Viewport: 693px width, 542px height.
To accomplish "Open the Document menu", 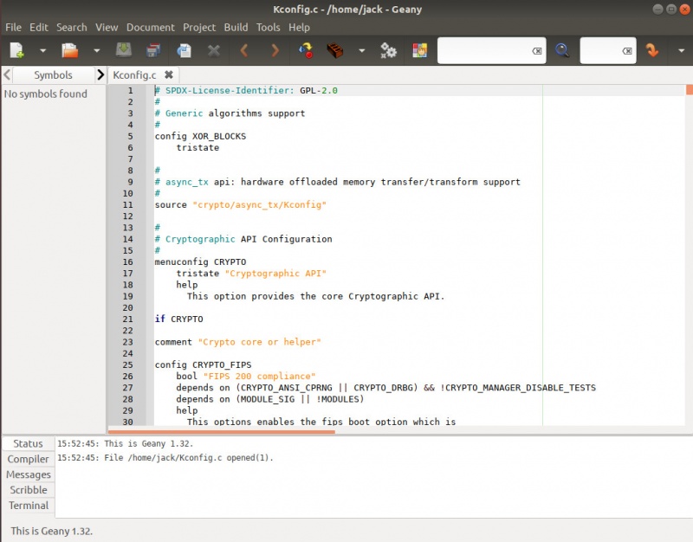I will coord(151,27).
